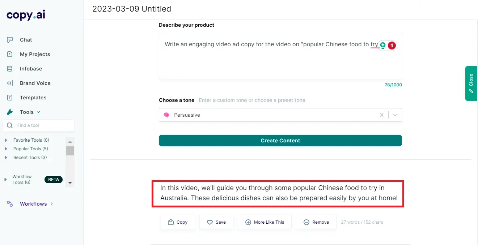Screen dimensions: 478x245
Task: Expand Popular Tools (5) group
Action: tap(6, 149)
